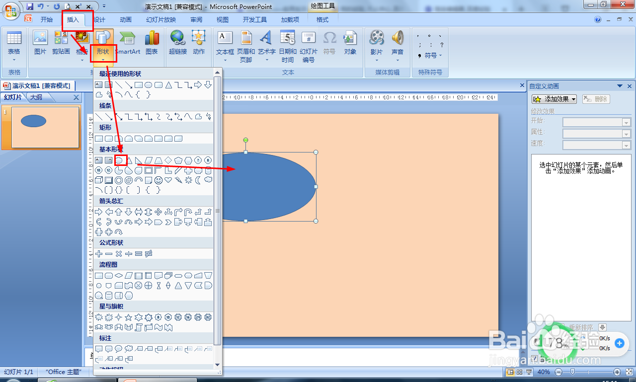The image size is (636, 382).
Task: Choose the division sign in equation shapes
Action: coord(129,253)
